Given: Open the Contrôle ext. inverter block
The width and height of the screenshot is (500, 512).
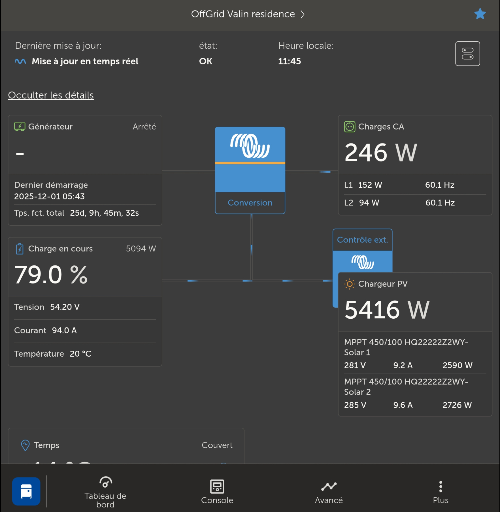Looking at the screenshot, I should pyautogui.click(x=363, y=240).
